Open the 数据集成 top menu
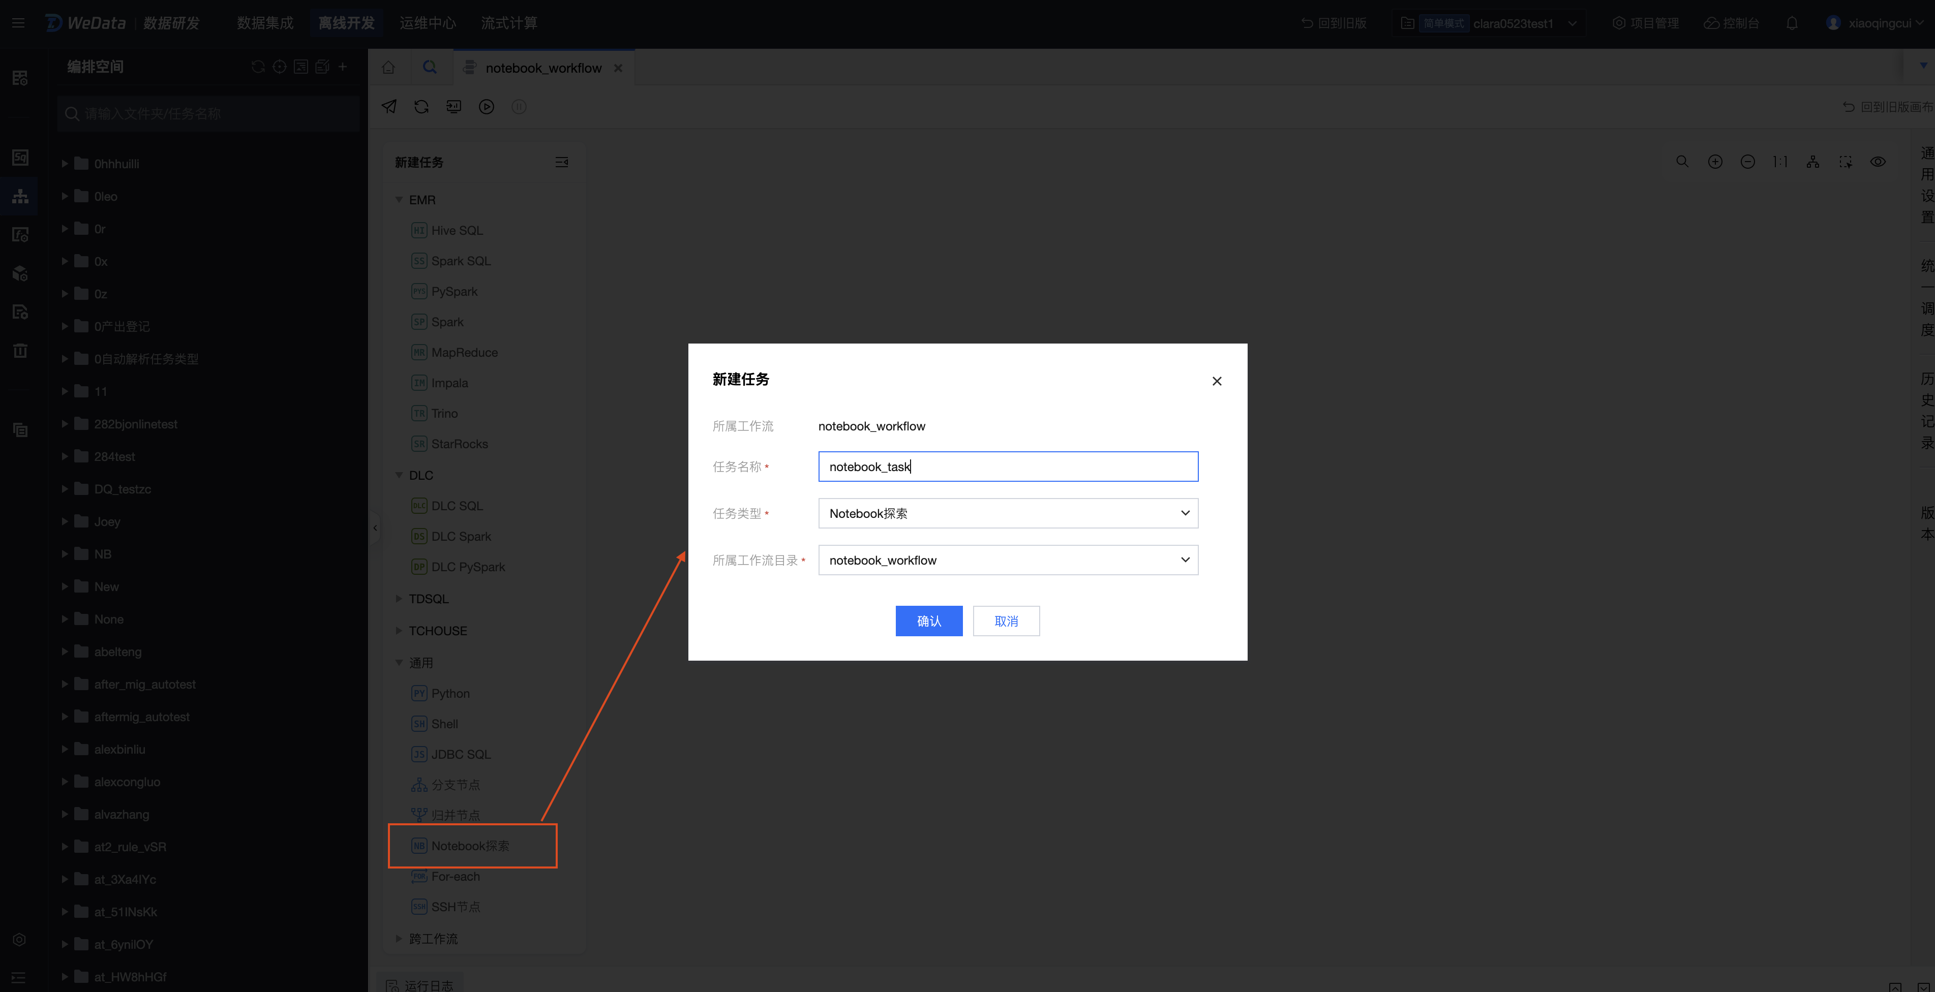 (x=265, y=23)
